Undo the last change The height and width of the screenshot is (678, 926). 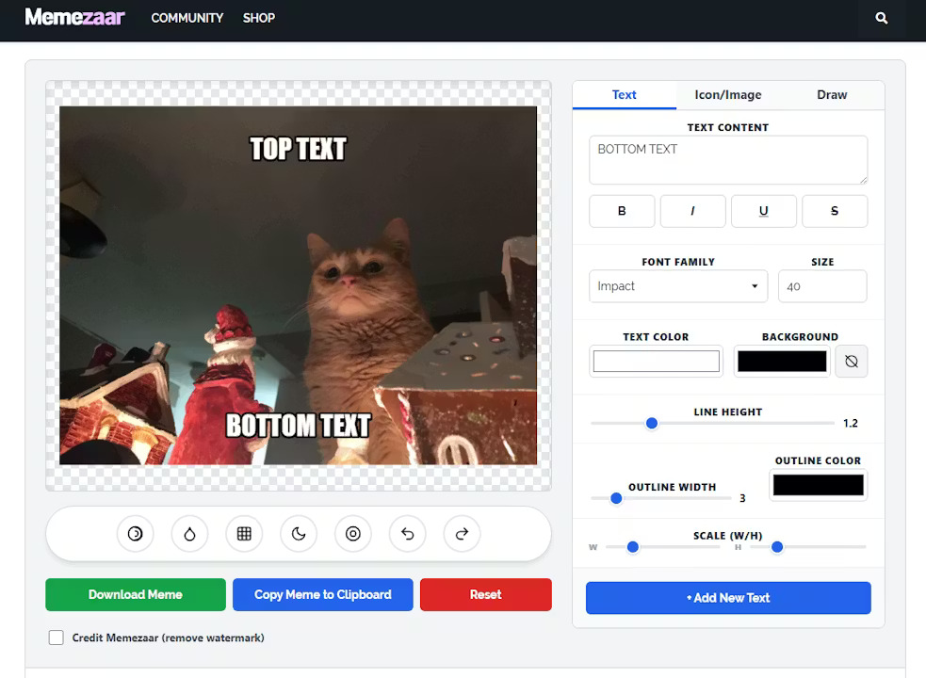click(x=407, y=533)
